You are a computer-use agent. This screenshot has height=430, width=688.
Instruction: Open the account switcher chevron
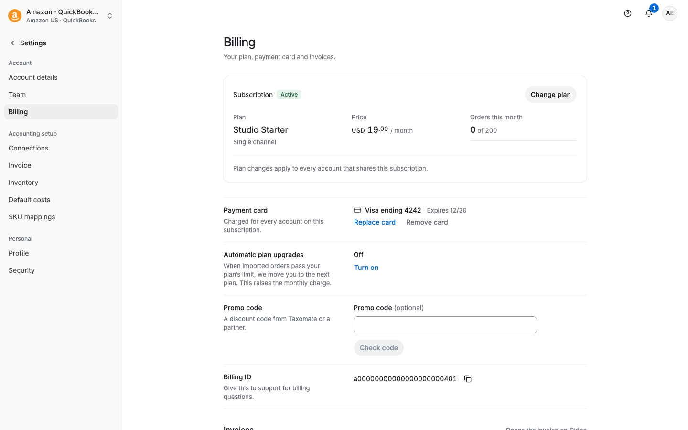click(x=110, y=16)
